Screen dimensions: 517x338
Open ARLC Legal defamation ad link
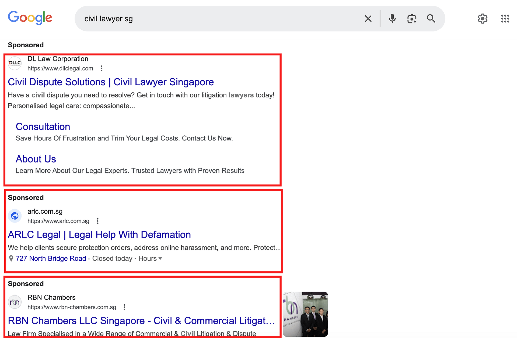(x=99, y=235)
